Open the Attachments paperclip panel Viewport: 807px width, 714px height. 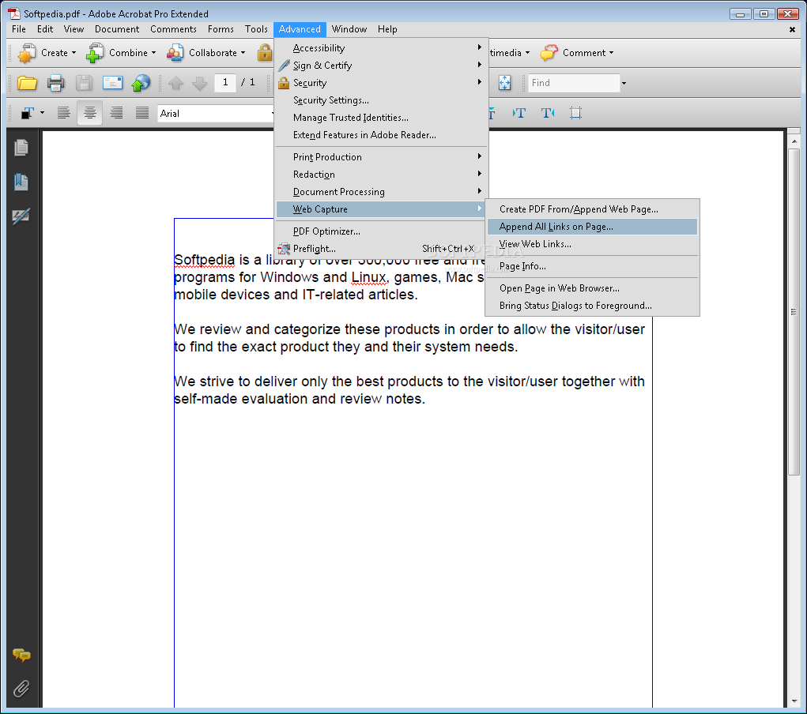coord(21,688)
